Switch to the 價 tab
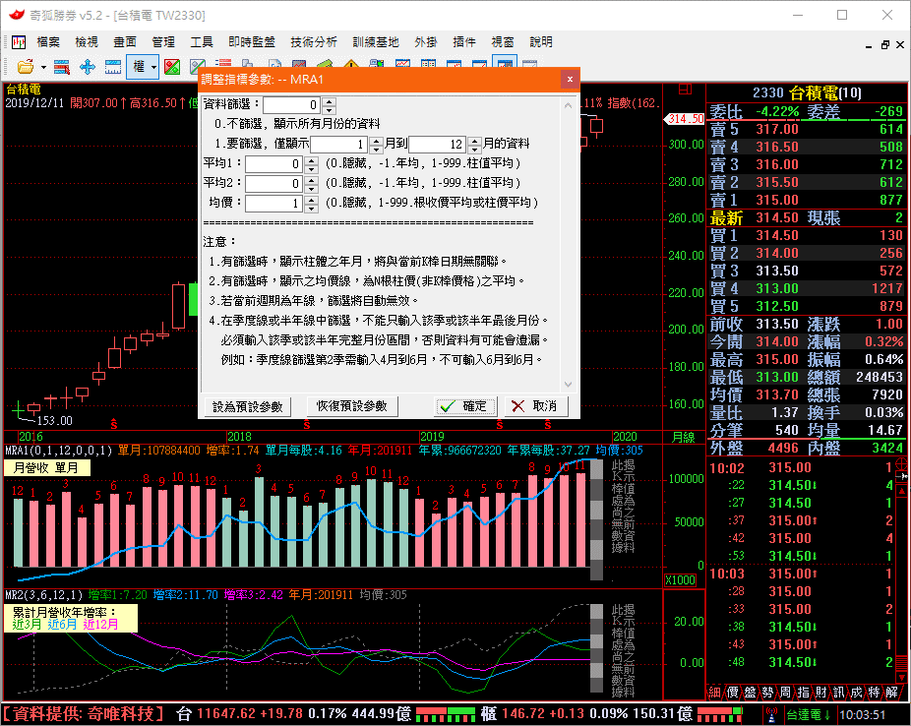Screen dimensions: 911x726 [732, 693]
